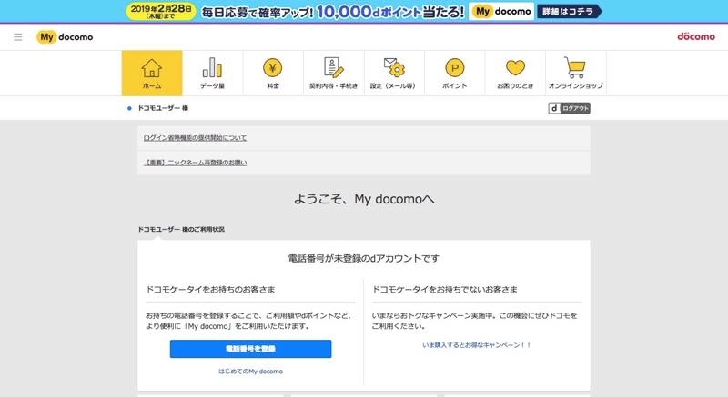This screenshot has height=397, width=728.
Task: Click ドコモケータイをお持ちのお客さま heading
Action: pos(210,290)
